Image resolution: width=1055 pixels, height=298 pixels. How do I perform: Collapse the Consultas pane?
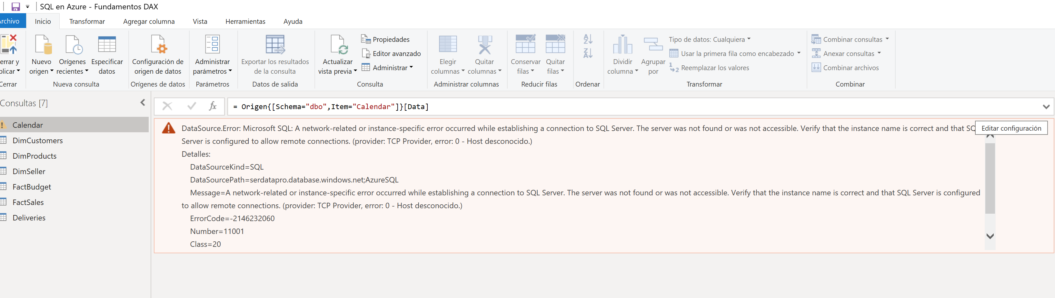[x=143, y=103]
